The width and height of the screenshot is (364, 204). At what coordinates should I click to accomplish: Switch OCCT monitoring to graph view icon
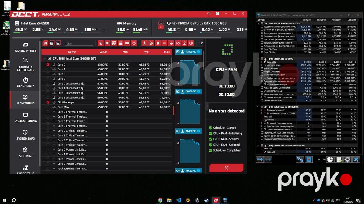coord(58,43)
